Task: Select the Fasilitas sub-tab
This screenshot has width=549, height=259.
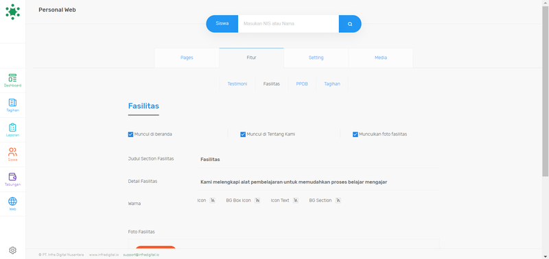Action: [x=271, y=84]
